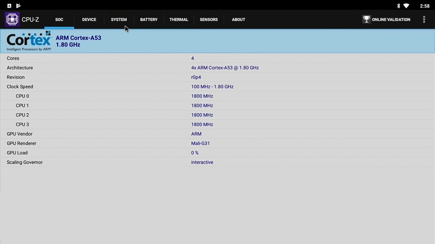Click the Play Store notification icon
This screenshot has width=435, height=244.
(x=18, y=6)
